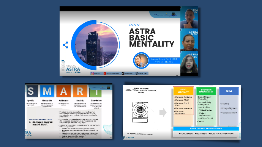
Task: Click the Enablers For Implementation blue bar
Action: [x=206, y=128]
